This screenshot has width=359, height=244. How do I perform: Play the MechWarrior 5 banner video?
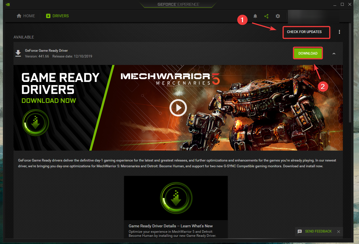click(x=178, y=108)
